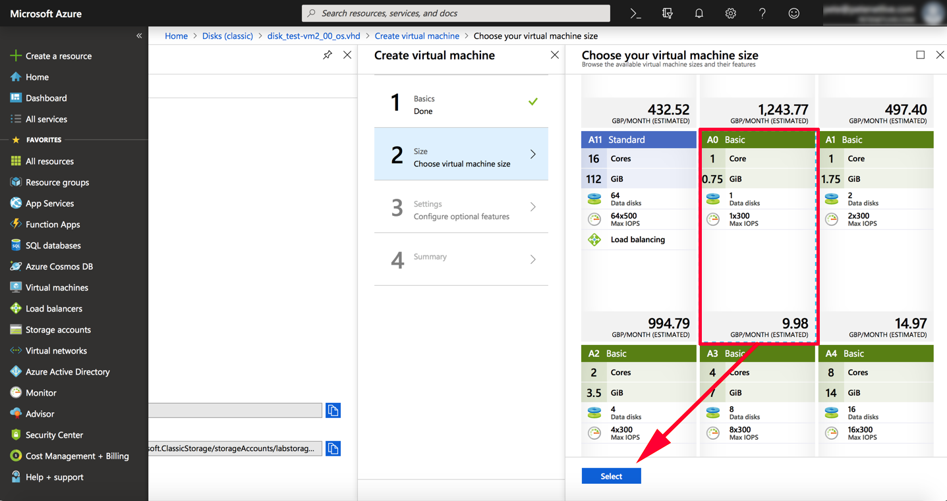
Task: Expand step 3 Settings chevron
Action: [533, 207]
